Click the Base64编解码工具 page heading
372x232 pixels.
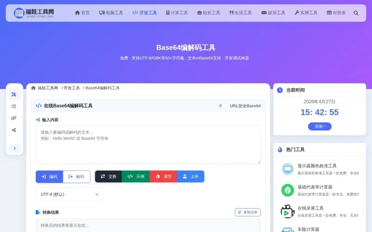pos(186,48)
